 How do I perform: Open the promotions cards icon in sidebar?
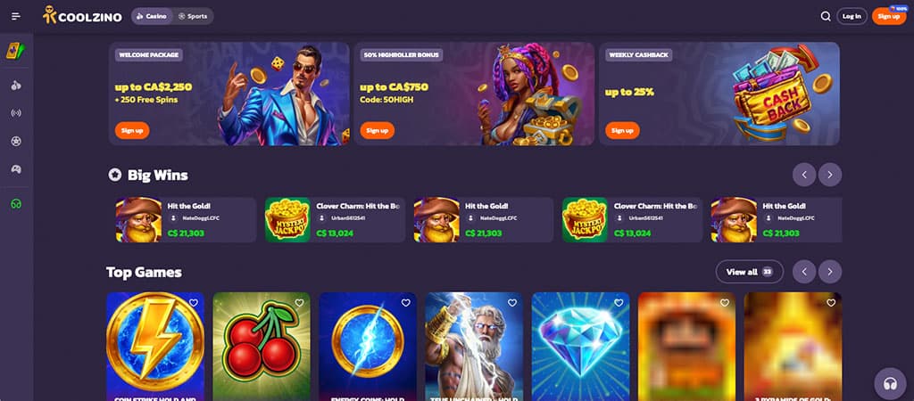16,51
